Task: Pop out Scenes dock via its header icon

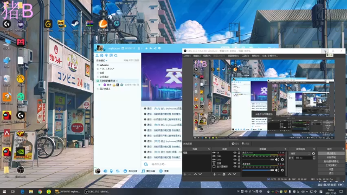Action: point(209,149)
